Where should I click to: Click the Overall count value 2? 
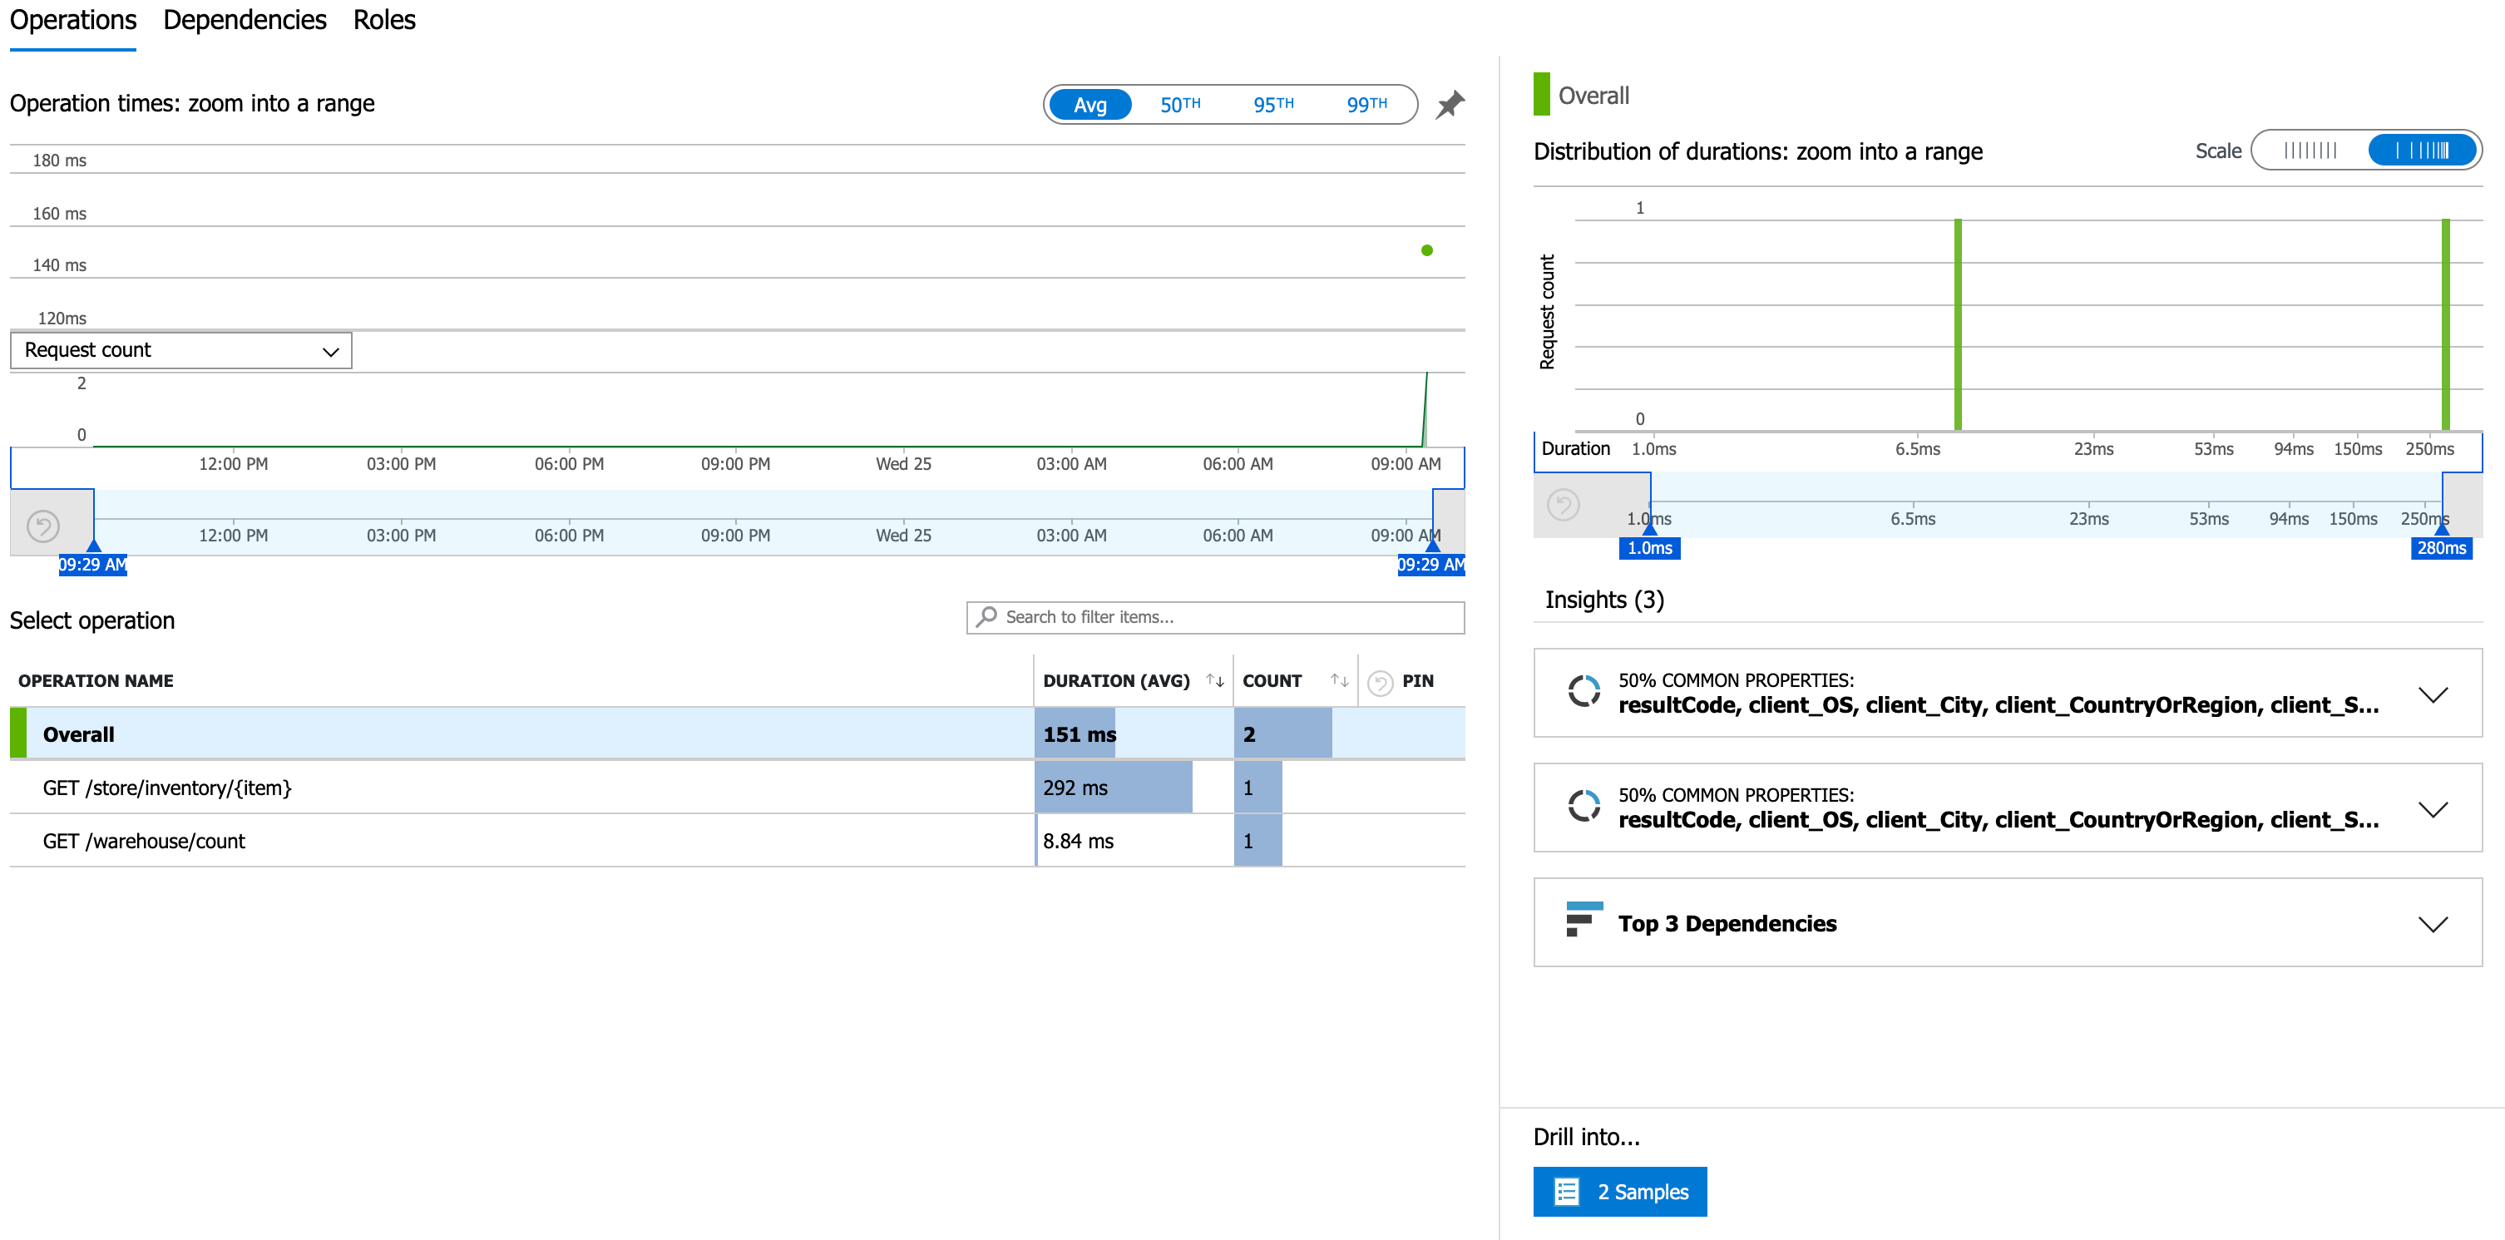[x=1248, y=734]
